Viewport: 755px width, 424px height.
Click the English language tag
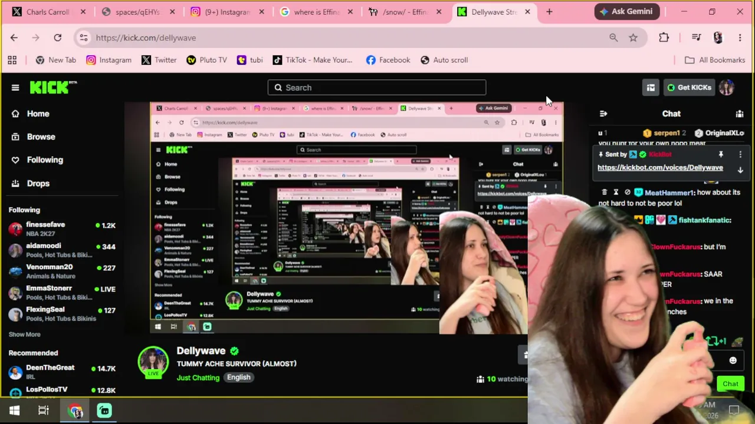239,377
